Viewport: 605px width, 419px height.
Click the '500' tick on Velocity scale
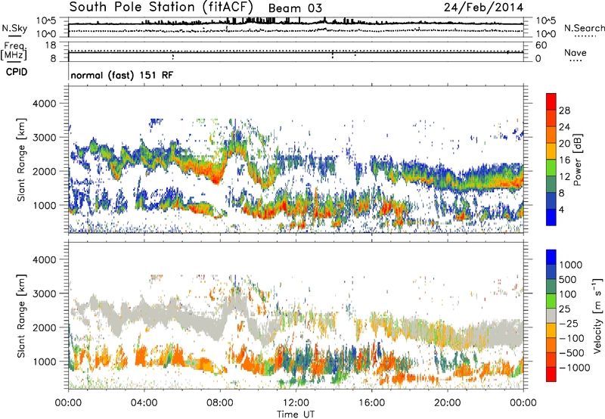pos(568,279)
